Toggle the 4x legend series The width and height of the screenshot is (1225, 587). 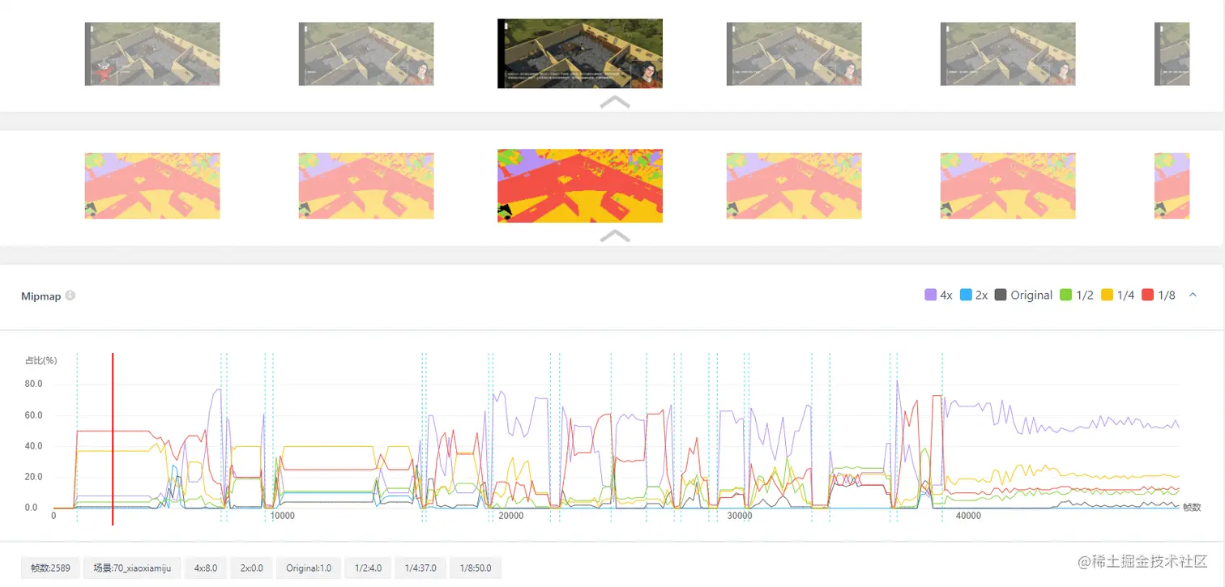coord(938,296)
